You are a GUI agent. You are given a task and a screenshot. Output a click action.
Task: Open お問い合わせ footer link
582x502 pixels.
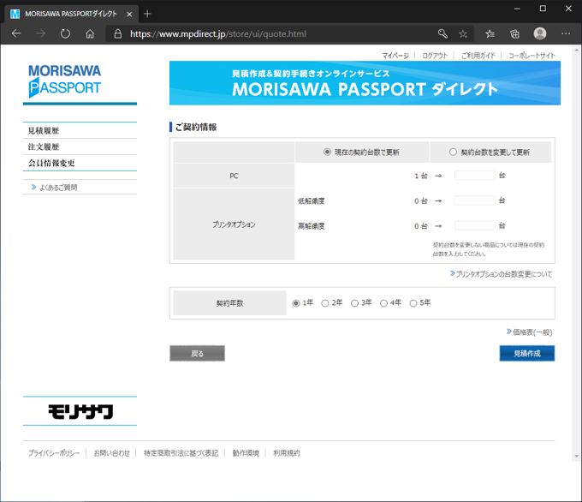click(x=112, y=453)
